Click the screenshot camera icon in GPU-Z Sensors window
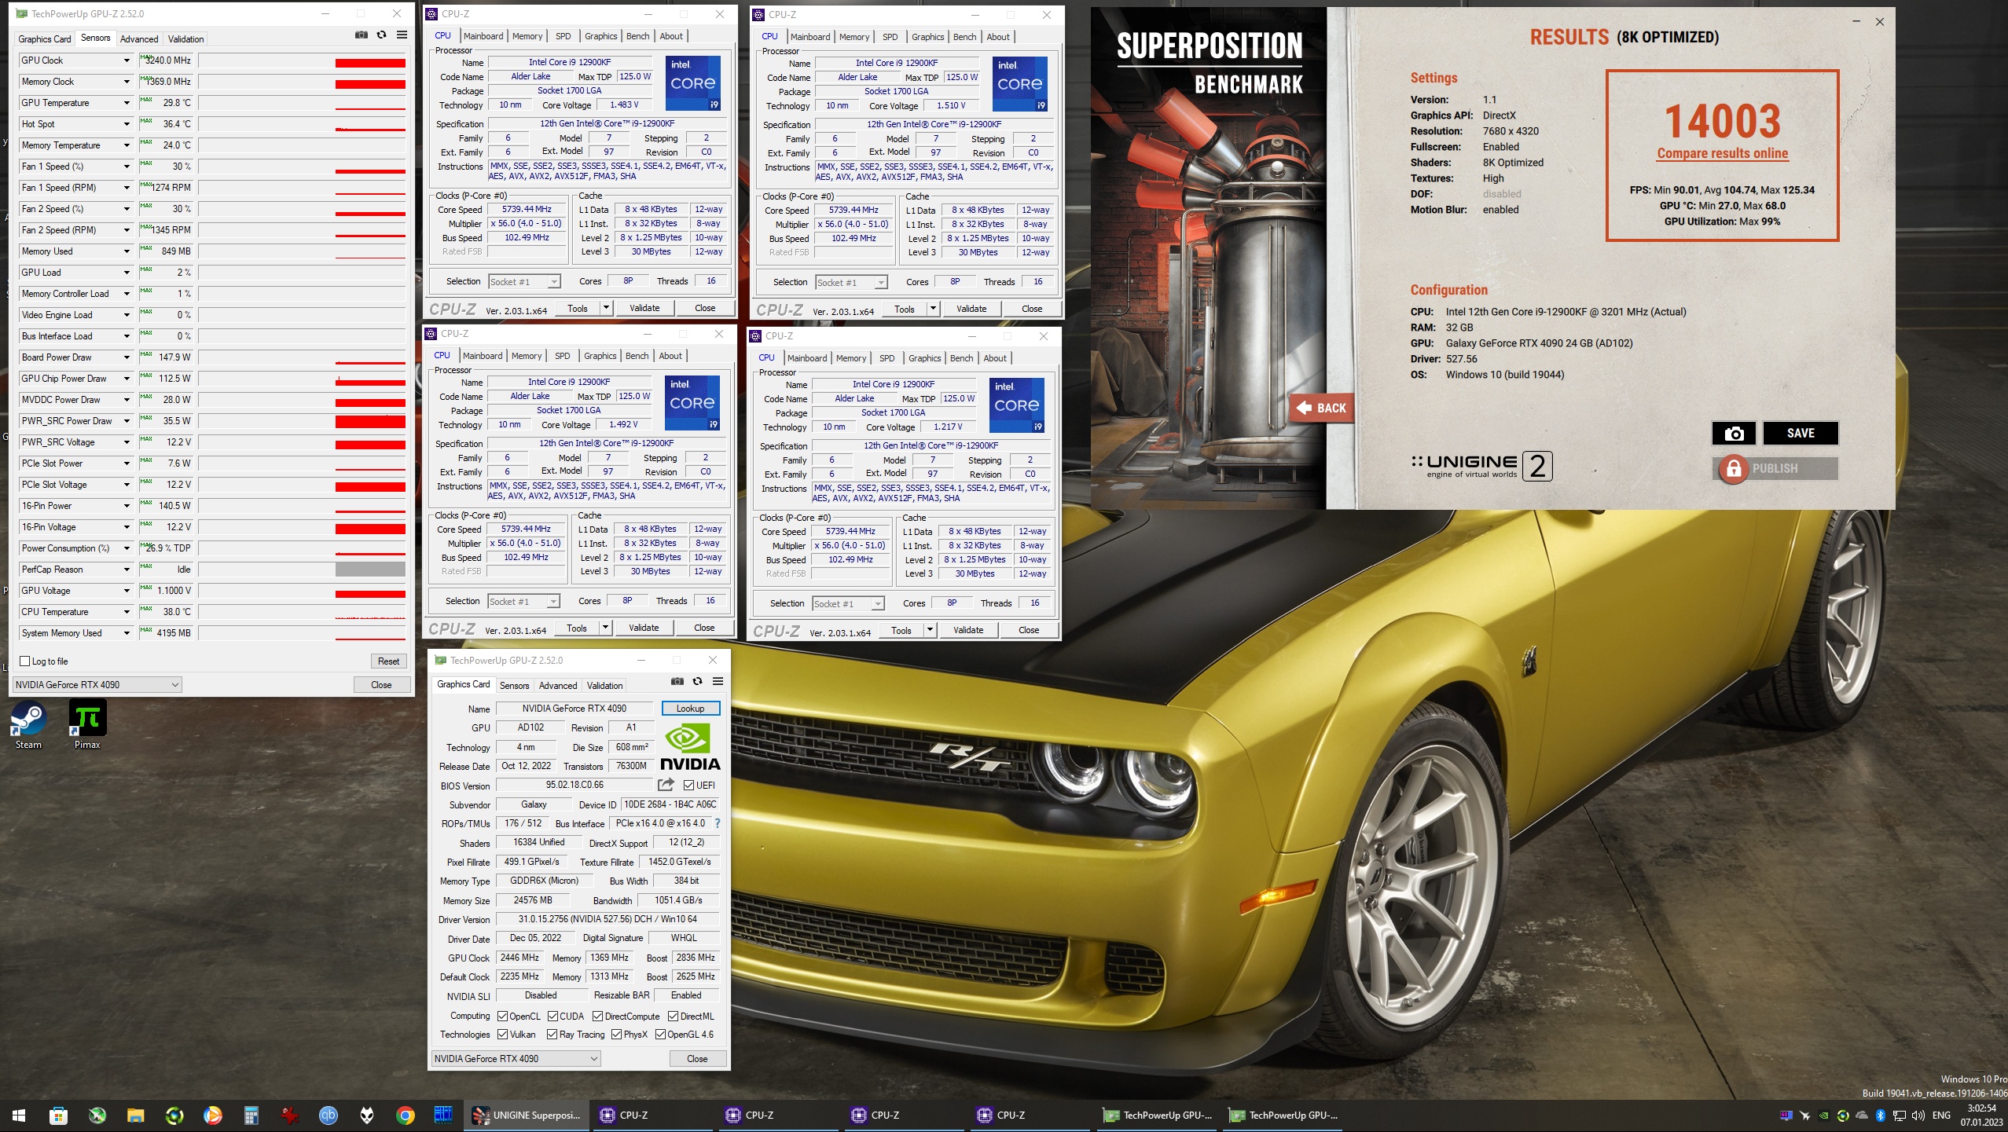 coord(361,35)
